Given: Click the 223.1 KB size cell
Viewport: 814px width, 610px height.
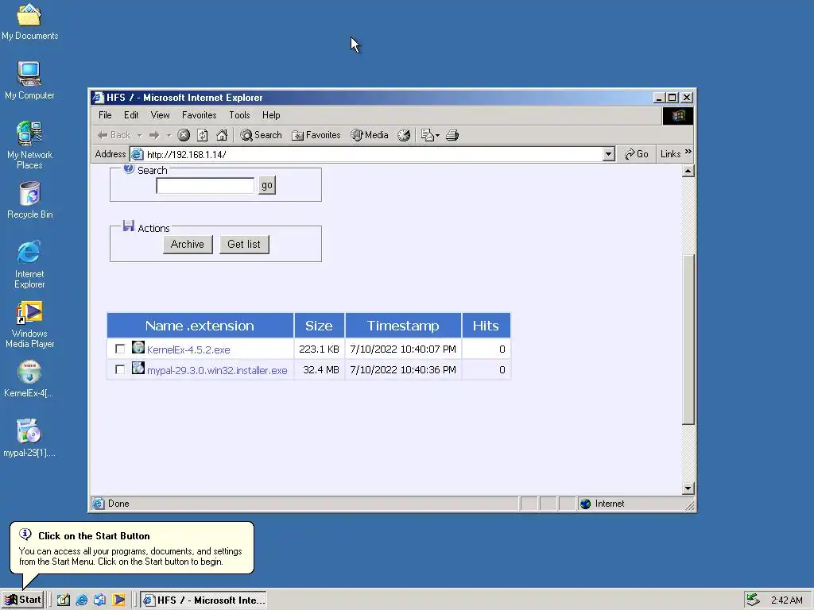Looking at the screenshot, I should pos(319,349).
